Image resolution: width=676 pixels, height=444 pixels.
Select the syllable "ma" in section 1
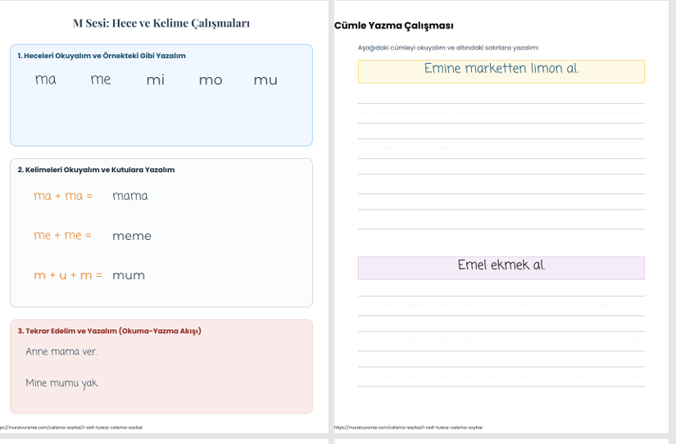[x=46, y=79]
